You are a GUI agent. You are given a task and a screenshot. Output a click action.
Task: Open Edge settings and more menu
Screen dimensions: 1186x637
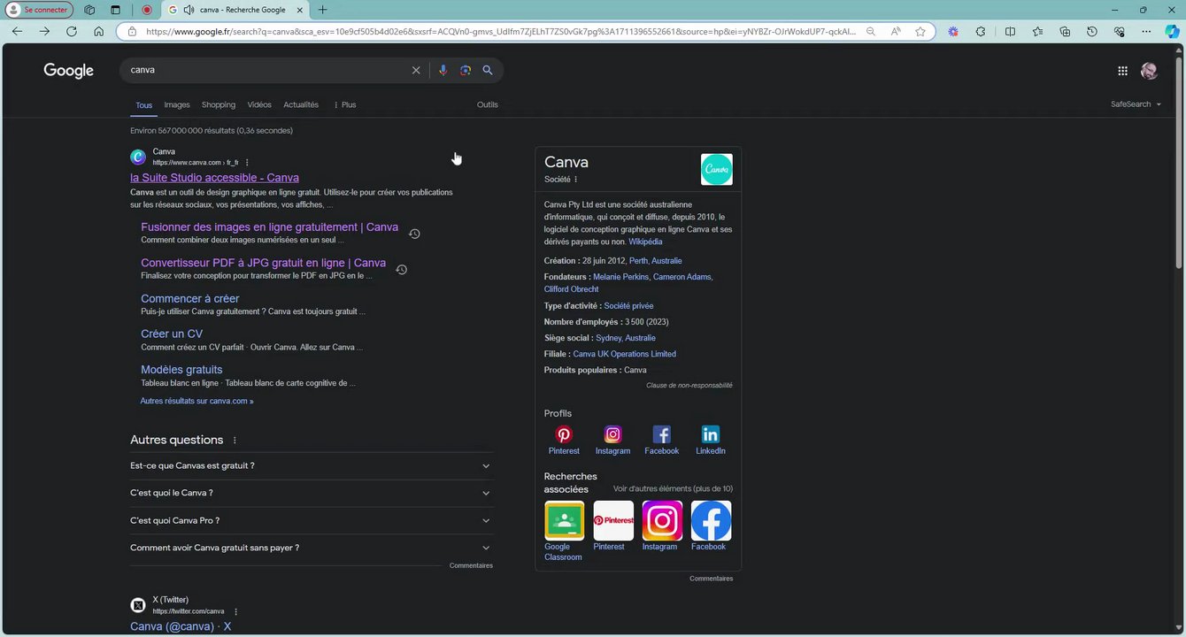coord(1147,31)
